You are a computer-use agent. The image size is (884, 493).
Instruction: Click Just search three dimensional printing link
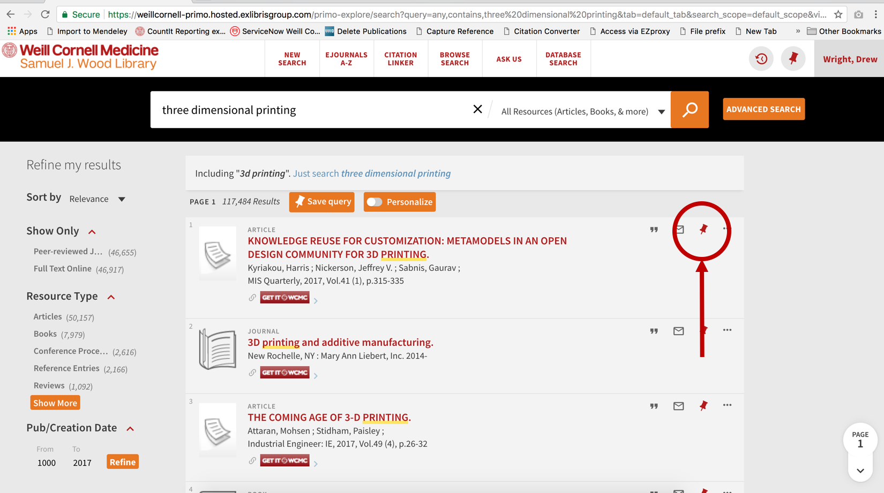[x=372, y=173]
